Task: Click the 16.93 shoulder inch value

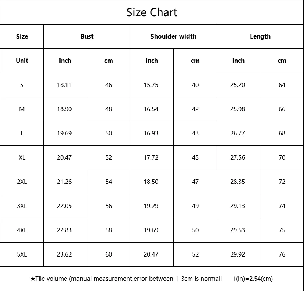Action: pyautogui.click(x=151, y=133)
